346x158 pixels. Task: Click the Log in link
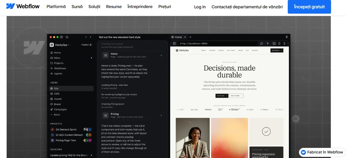click(200, 7)
